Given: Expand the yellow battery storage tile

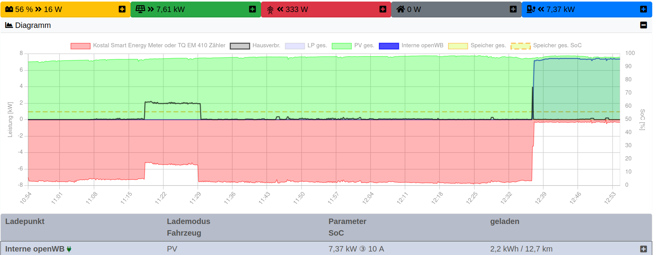Looking at the screenshot, I should pyautogui.click(x=122, y=9).
